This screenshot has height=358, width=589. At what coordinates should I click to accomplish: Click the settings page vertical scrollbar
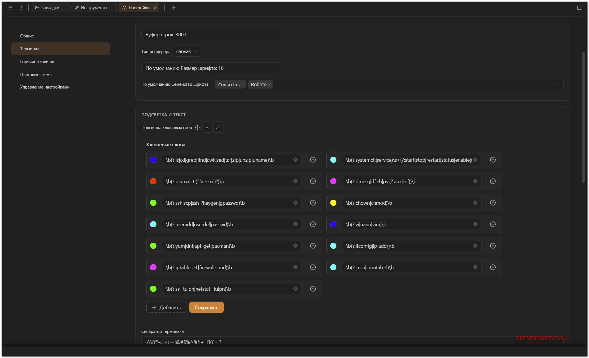[x=583, y=117]
